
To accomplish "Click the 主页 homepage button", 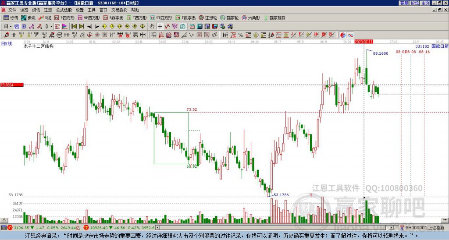I will click(x=425, y=3).
